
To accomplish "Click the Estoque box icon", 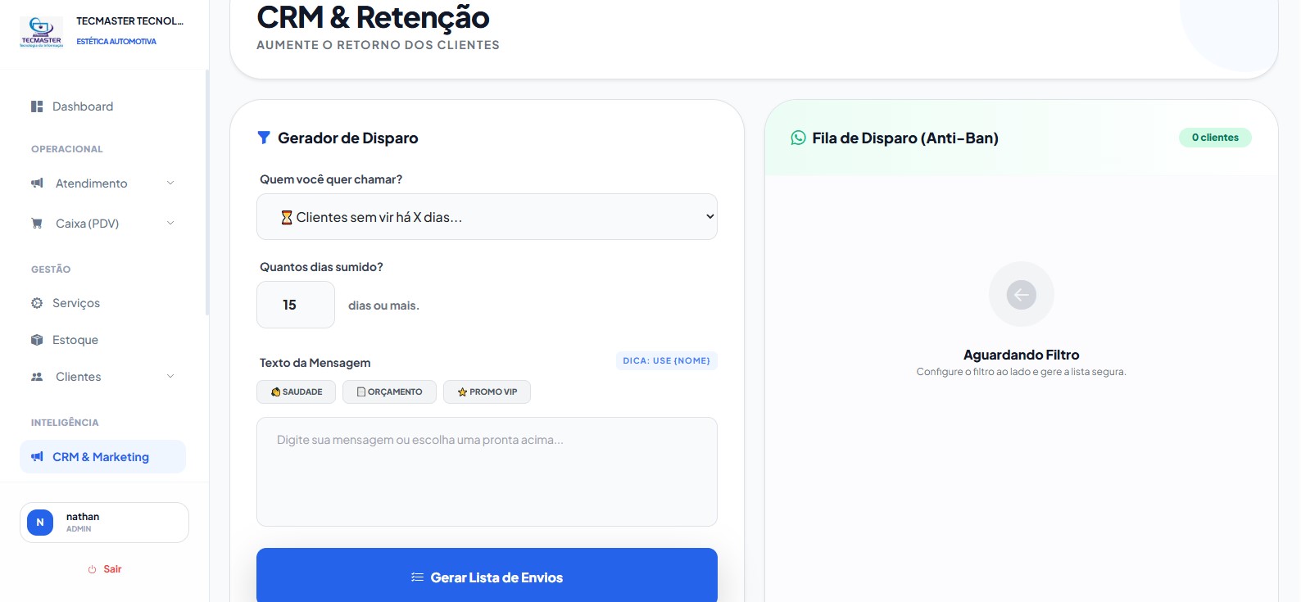I will (37, 340).
